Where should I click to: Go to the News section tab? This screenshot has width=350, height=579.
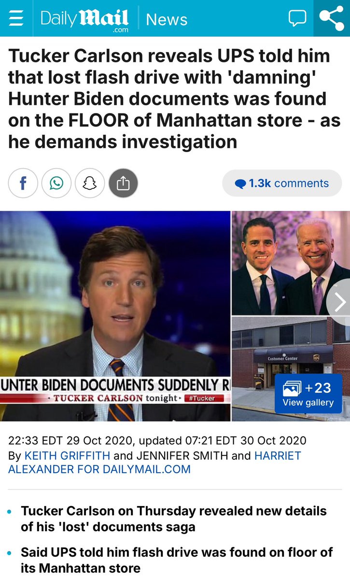point(167,19)
